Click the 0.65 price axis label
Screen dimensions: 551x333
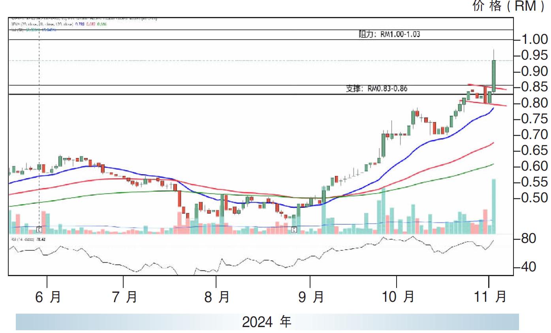click(535, 151)
